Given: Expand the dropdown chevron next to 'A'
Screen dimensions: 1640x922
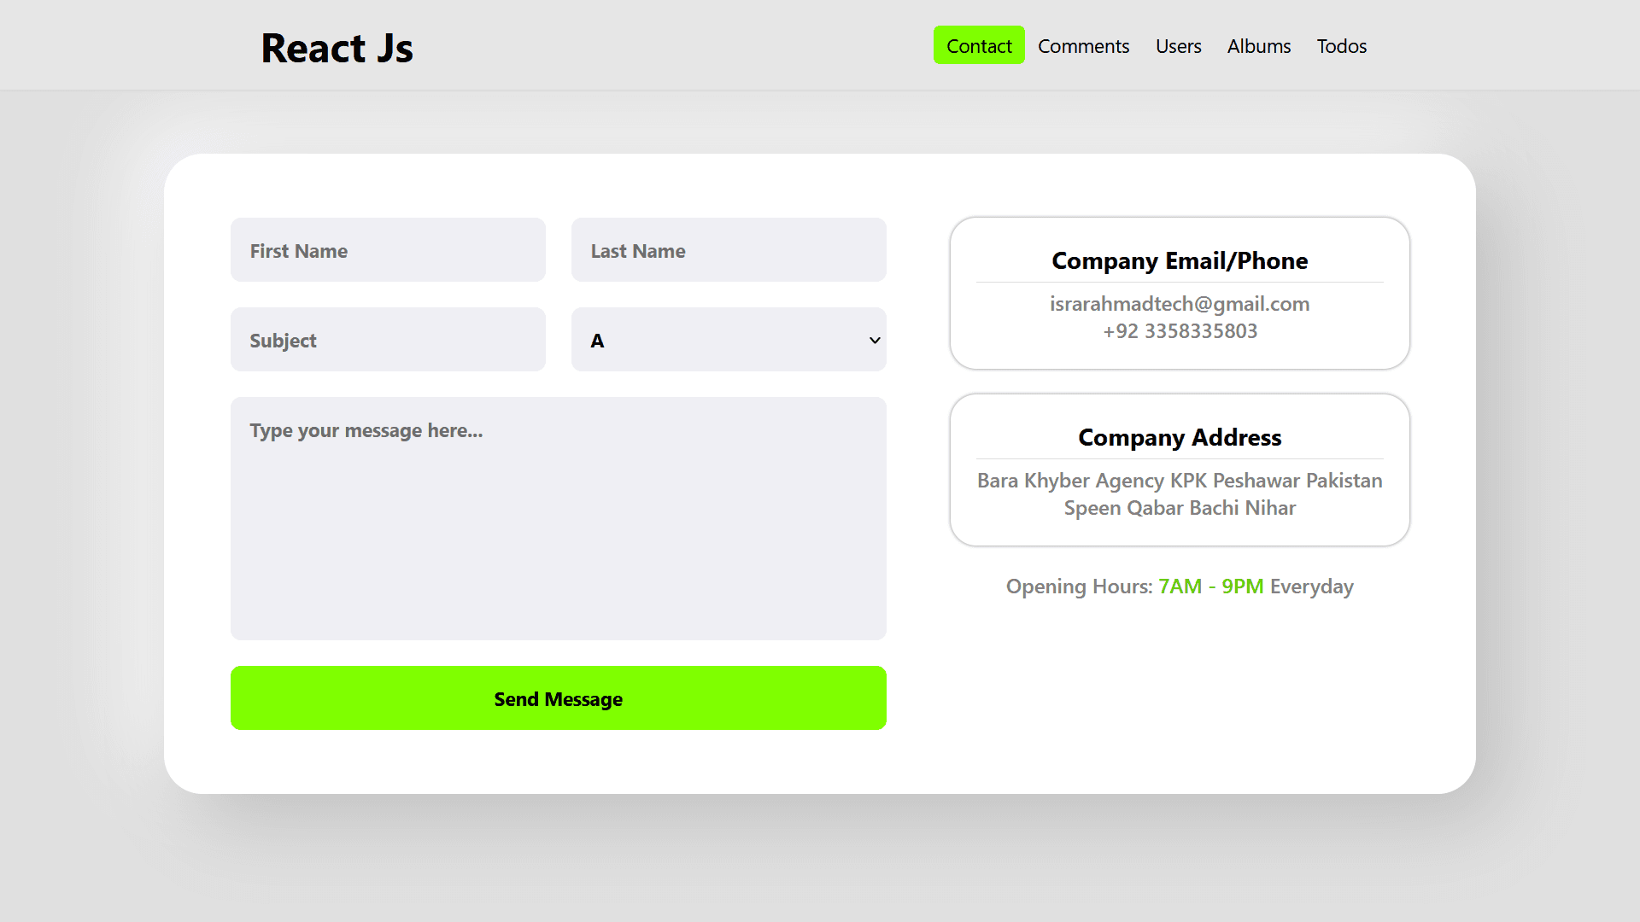Looking at the screenshot, I should pyautogui.click(x=873, y=340).
